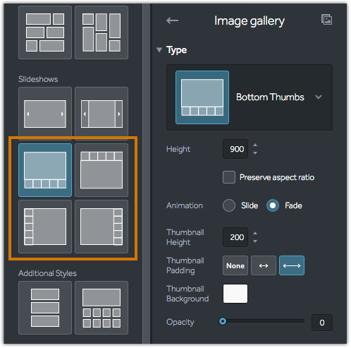Choose the full-width slideshow with arrows layout
Viewport: 351px width, 348px height.
45,114
